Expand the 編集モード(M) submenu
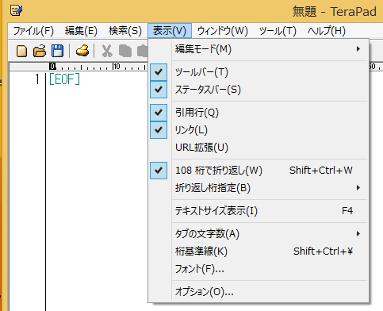The image size is (383, 311). [259, 49]
